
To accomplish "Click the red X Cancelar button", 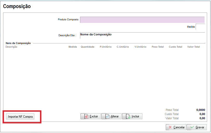I will [x=176, y=127].
